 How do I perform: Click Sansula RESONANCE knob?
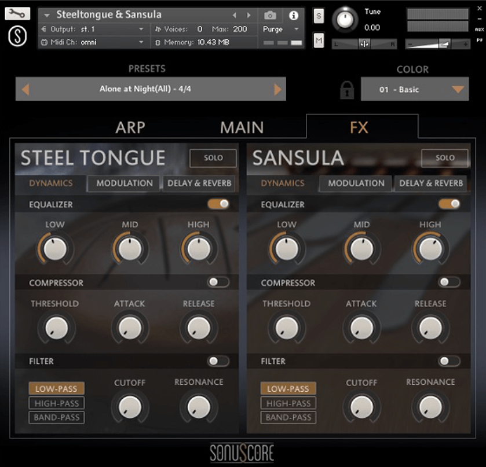click(430, 407)
